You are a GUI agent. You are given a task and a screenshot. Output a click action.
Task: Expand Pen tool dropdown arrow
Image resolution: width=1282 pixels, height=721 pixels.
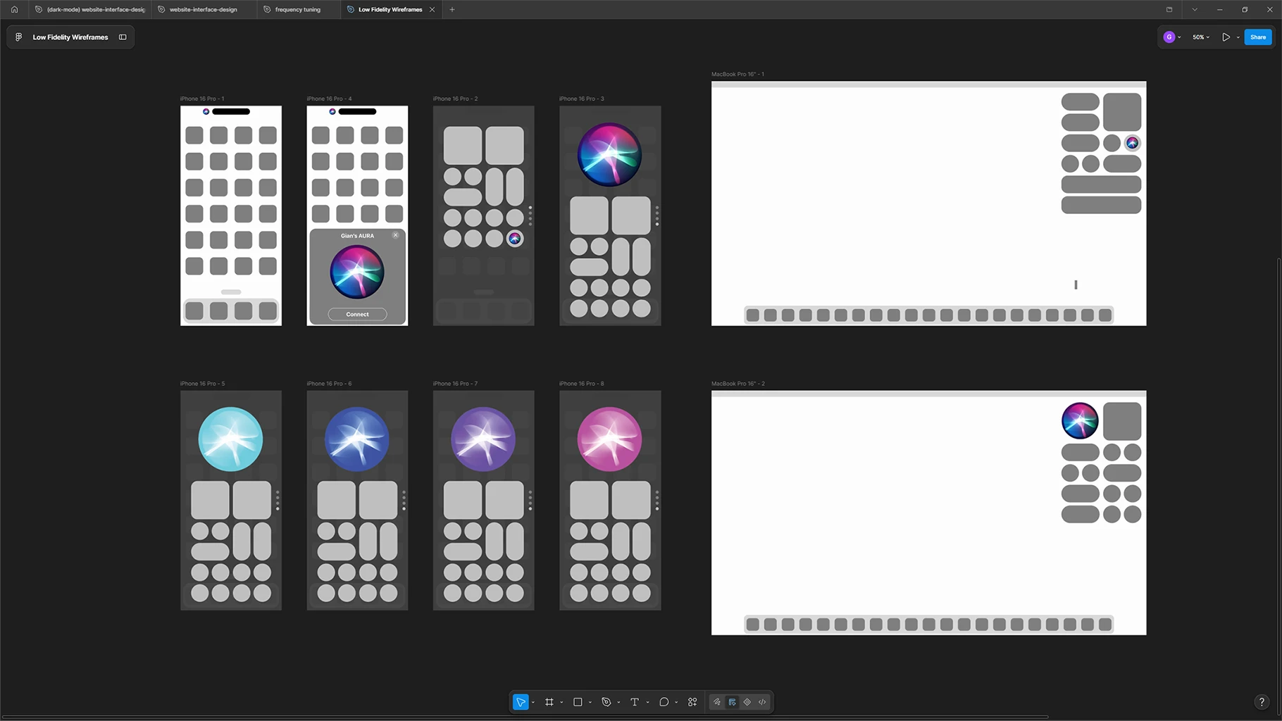[618, 702]
